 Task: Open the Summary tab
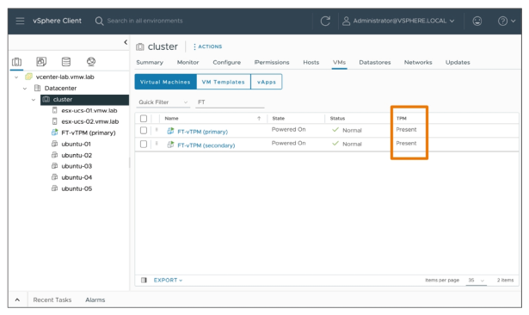[x=150, y=62]
